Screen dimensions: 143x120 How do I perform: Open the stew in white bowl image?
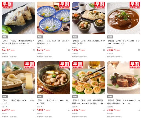coord(124,18)
